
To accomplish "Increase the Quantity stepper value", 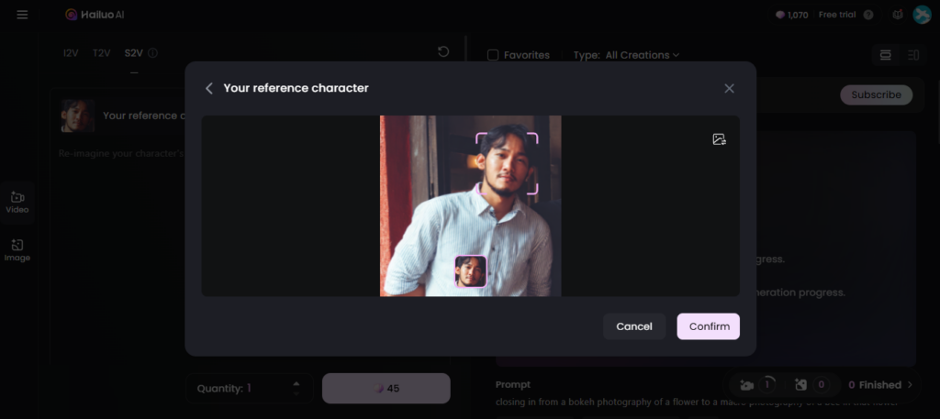I will [x=297, y=383].
